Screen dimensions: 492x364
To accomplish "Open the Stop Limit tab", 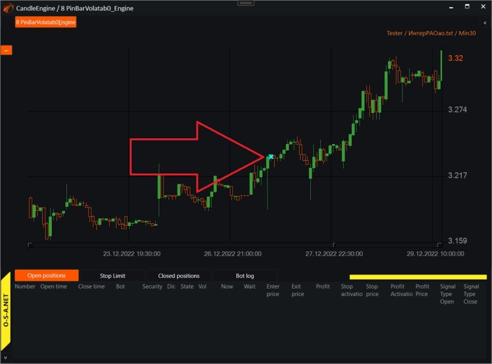I will point(112,276).
